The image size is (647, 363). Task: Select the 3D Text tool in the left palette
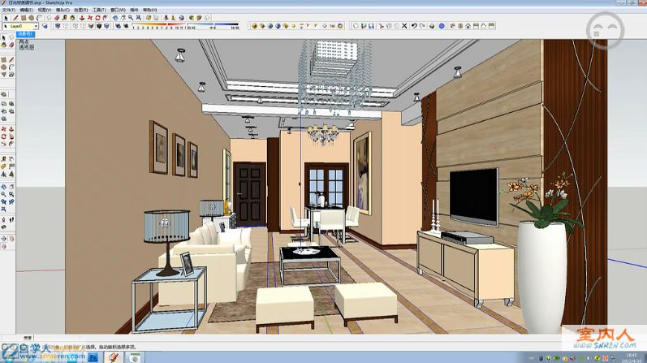click(11, 174)
